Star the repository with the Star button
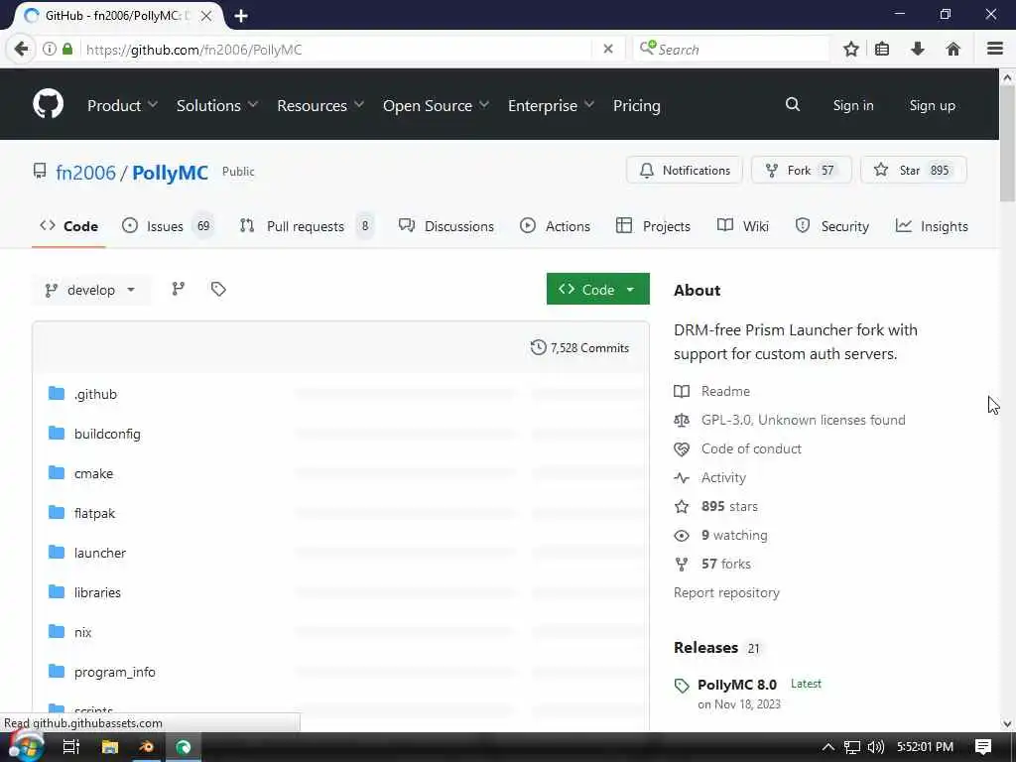Image resolution: width=1016 pixels, height=762 pixels. [914, 170]
